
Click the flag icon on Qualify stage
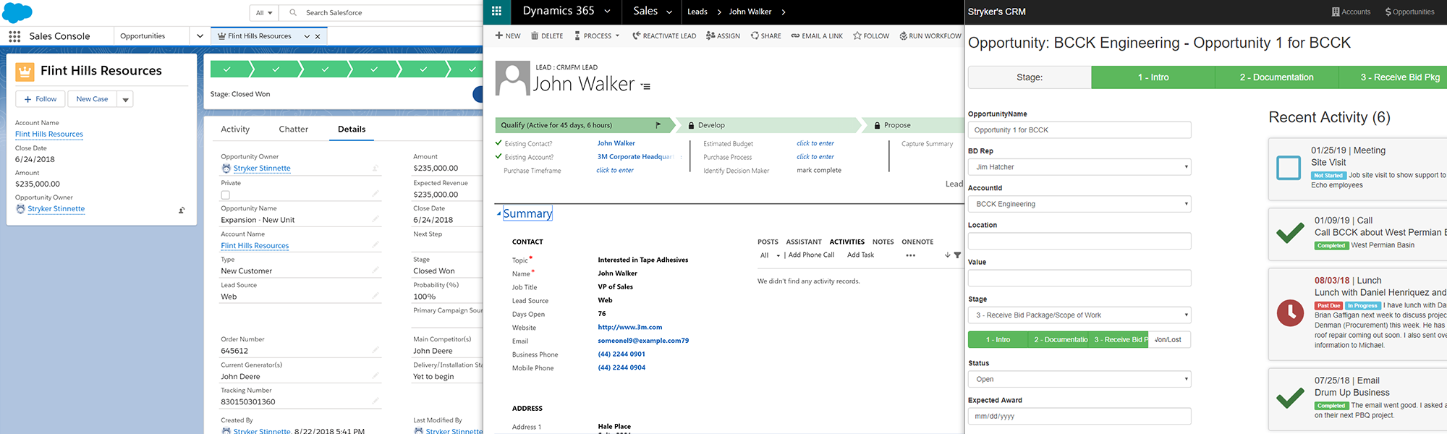[x=658, y=125]
